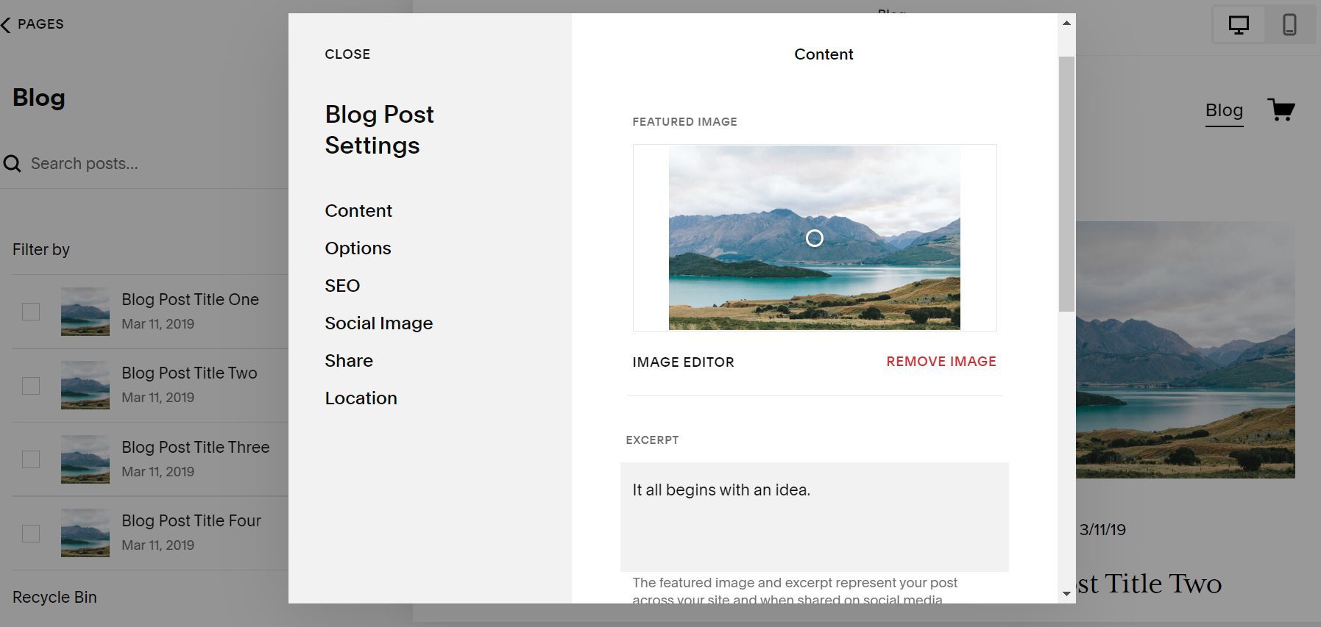Viewport: 1321px width, 627px height.
Task: Click the search magnifier icon
Action: click(12, 163)
